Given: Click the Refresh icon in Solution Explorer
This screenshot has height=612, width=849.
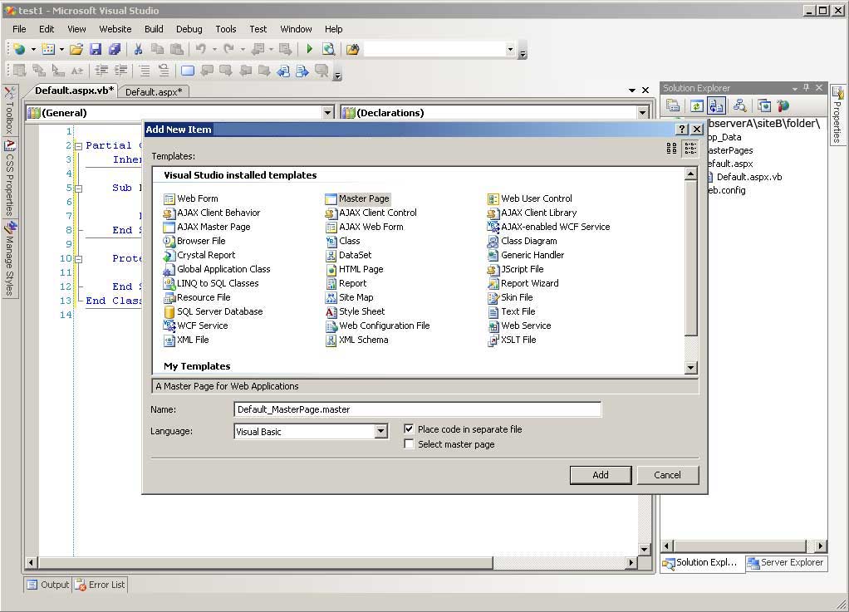Looking at the screenshot, I should click(697, 105).
